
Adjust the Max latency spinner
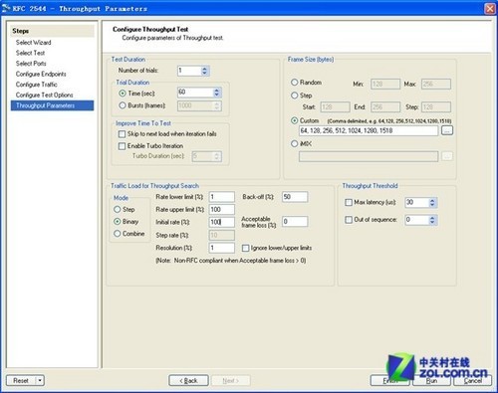[432, 203]
